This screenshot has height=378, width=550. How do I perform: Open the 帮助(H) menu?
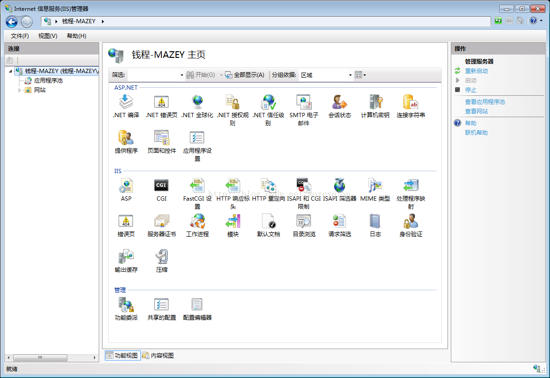coord(76,36)
